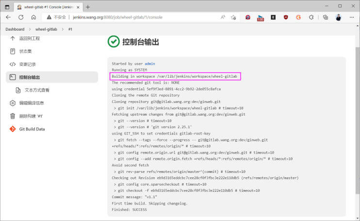Open the red and blue round extension icon
360x221 pixels.
(x=248, y=17)
